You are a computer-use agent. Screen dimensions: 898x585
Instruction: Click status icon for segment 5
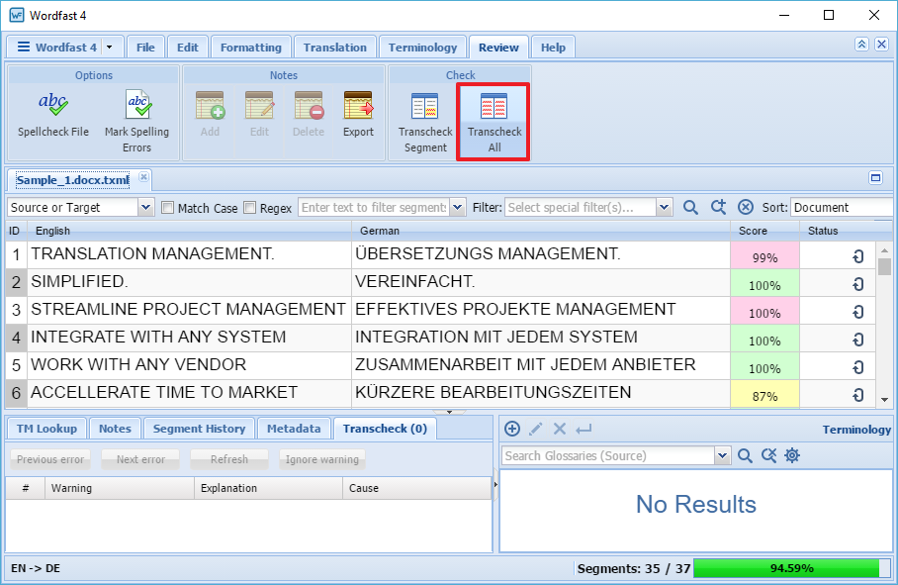tap(857, 366)
